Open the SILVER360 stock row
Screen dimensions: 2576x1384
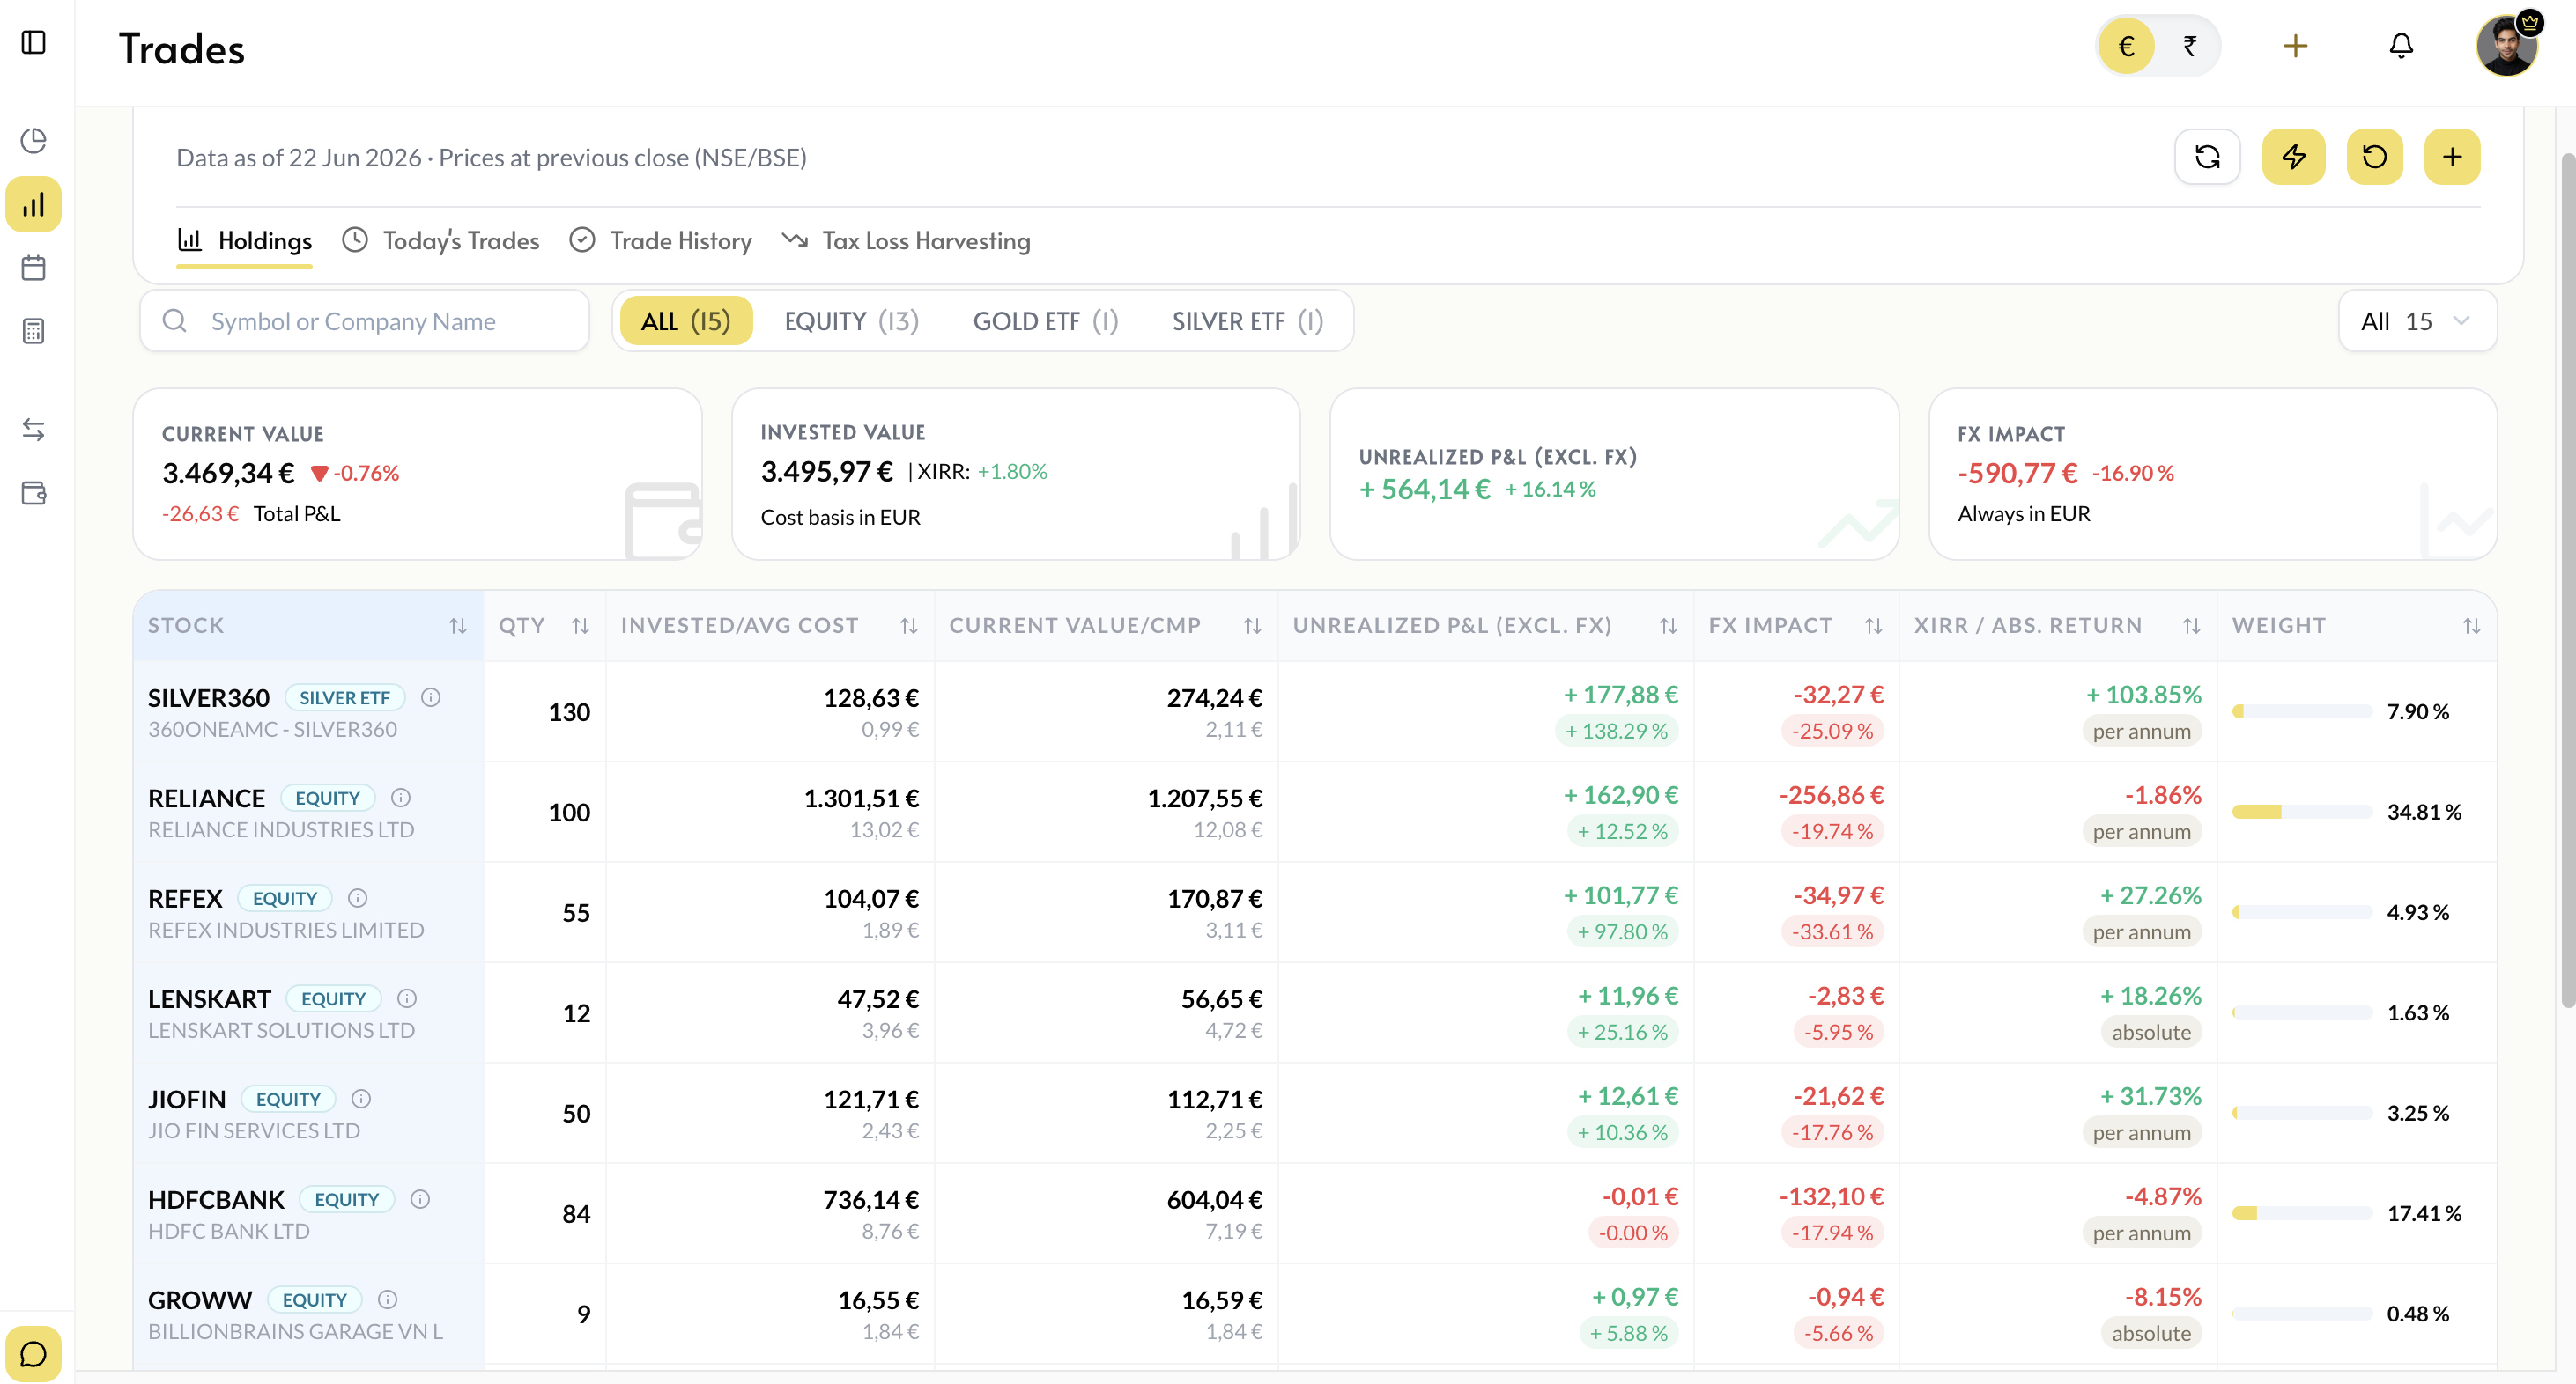(x=1314, y=711)
